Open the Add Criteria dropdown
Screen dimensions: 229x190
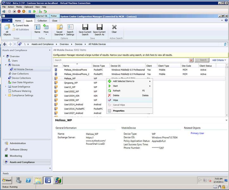219,60
